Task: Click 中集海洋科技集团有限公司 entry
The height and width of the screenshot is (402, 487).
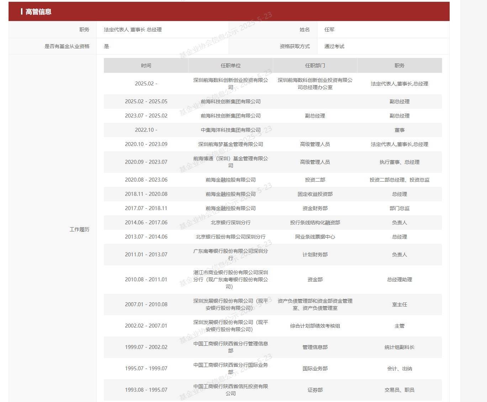Action: 231,130
